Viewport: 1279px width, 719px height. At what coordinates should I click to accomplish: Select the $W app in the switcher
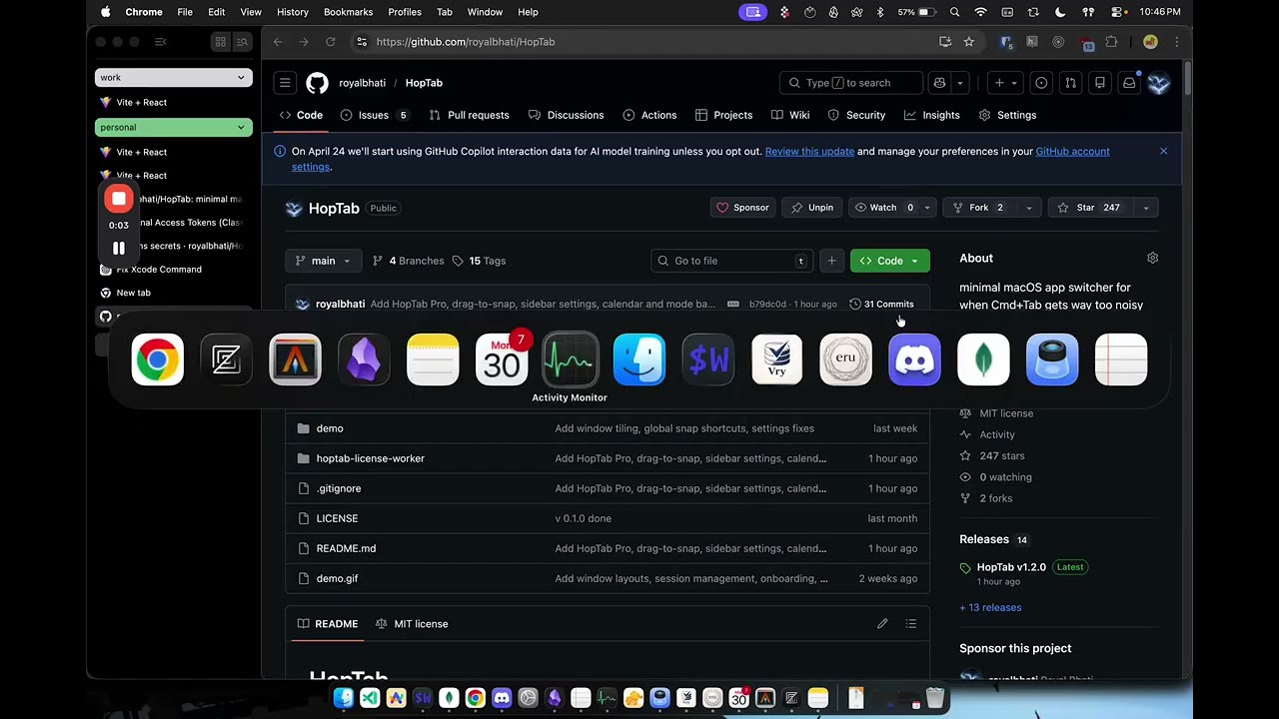click(708, 359)
